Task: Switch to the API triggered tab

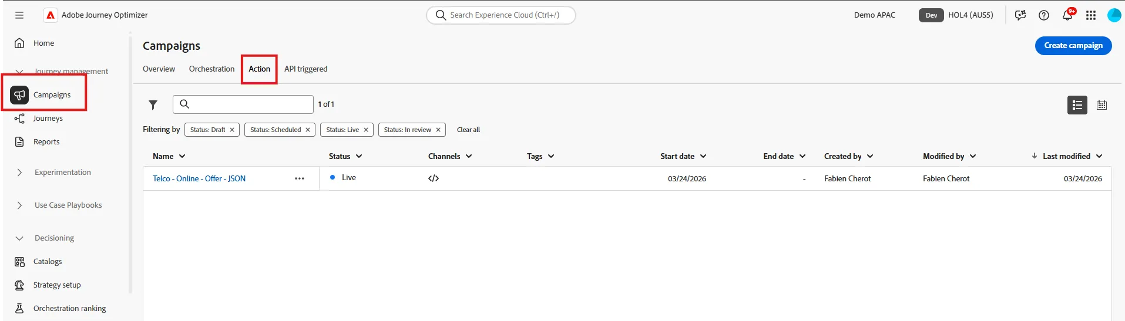Action: [305, 69]
